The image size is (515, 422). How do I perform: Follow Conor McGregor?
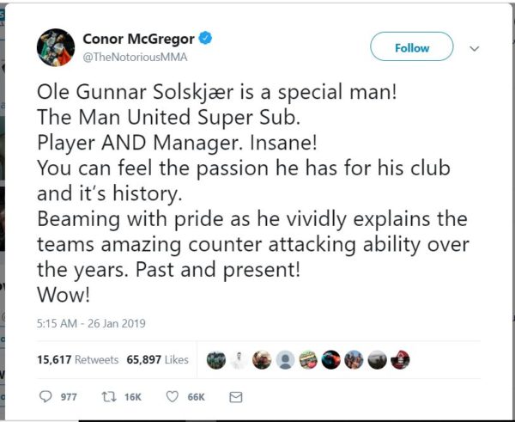click(x=411, y=48)
